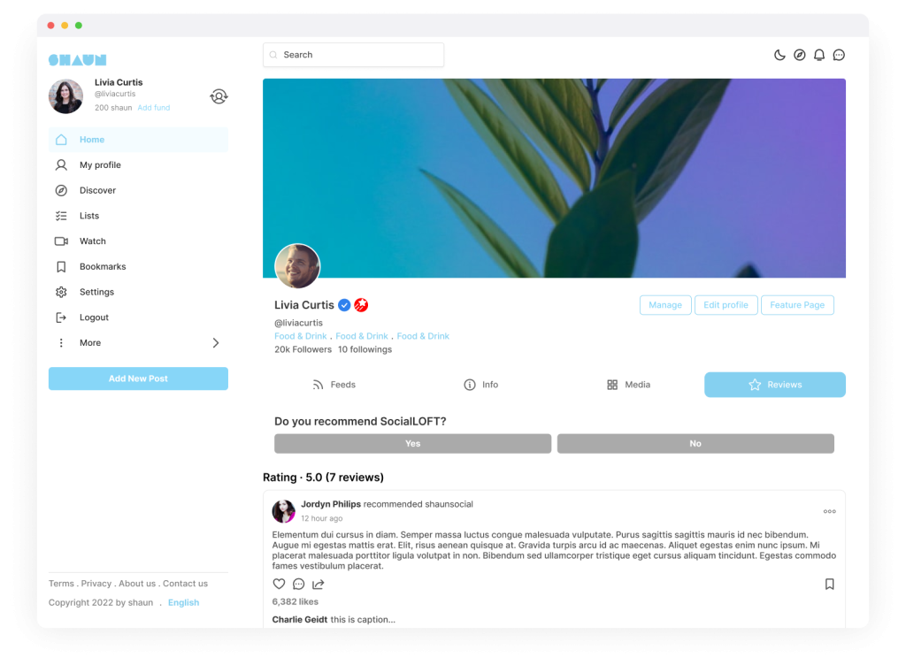Open the English language selector
This screenshot has width=906, height=665.
(x=183, y=602)
